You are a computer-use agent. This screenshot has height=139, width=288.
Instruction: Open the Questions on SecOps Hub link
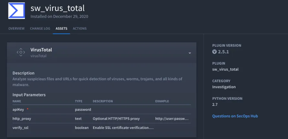click(235, 116)
